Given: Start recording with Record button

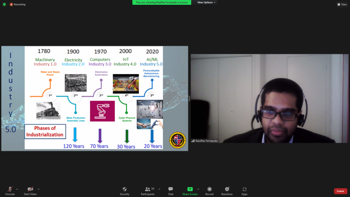Looking at the screenshot, I should (210, 191).
